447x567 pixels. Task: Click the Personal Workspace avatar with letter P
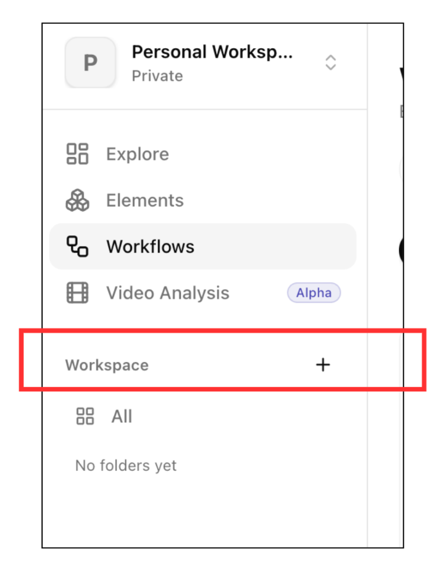(x=90, y=62)
